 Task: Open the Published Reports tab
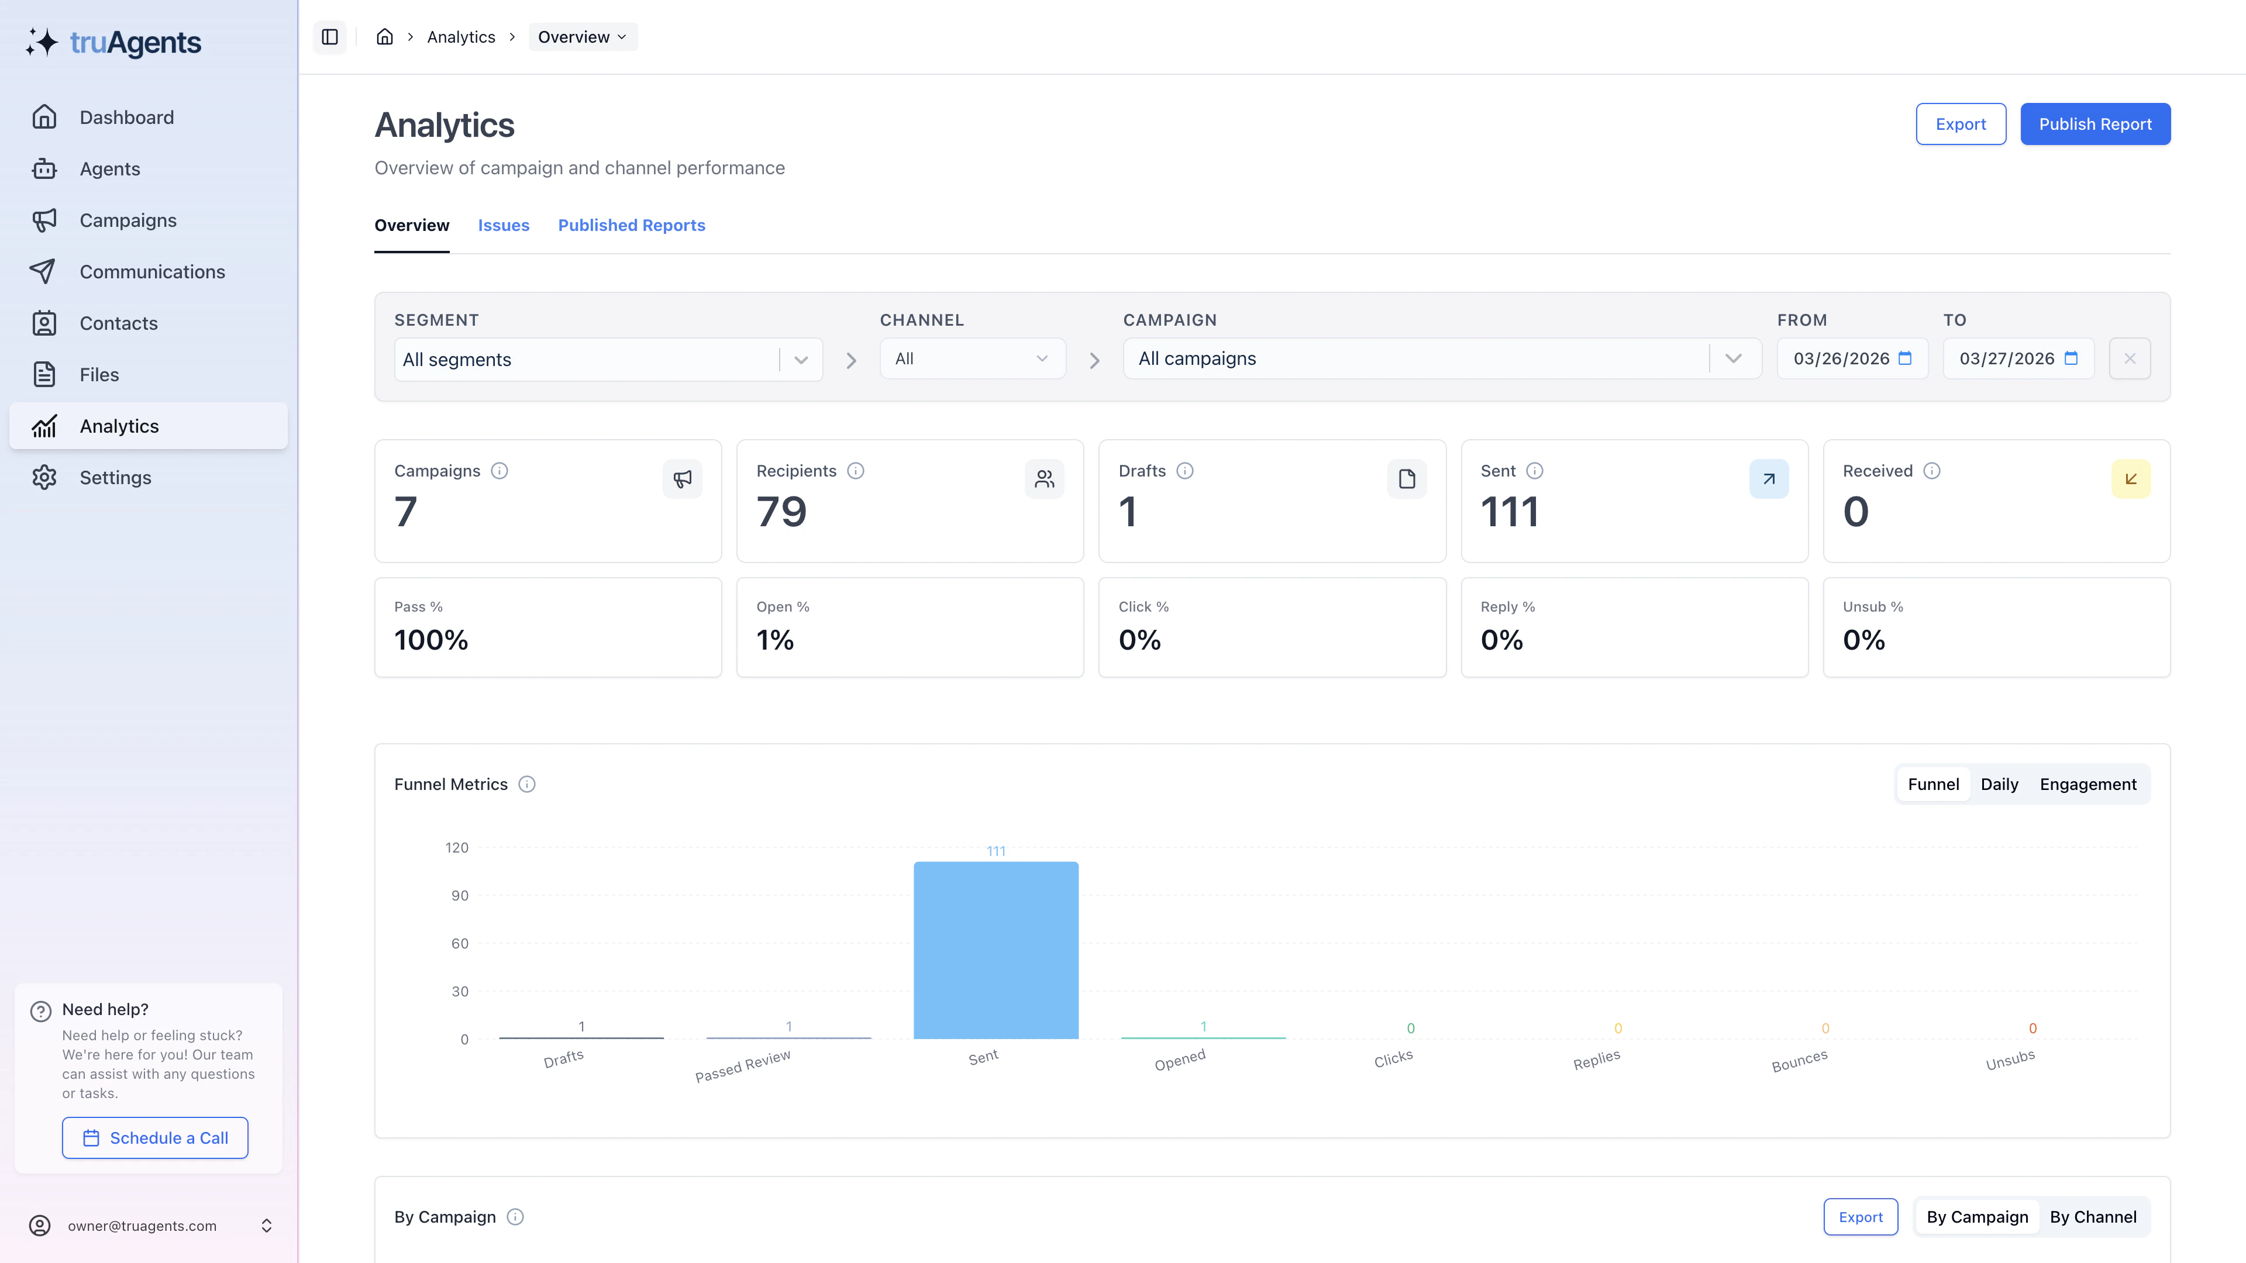pyautogui.click(x=631, y=225)
